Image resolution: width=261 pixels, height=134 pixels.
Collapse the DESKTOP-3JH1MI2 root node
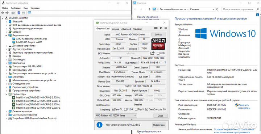(x=3, y=18)
